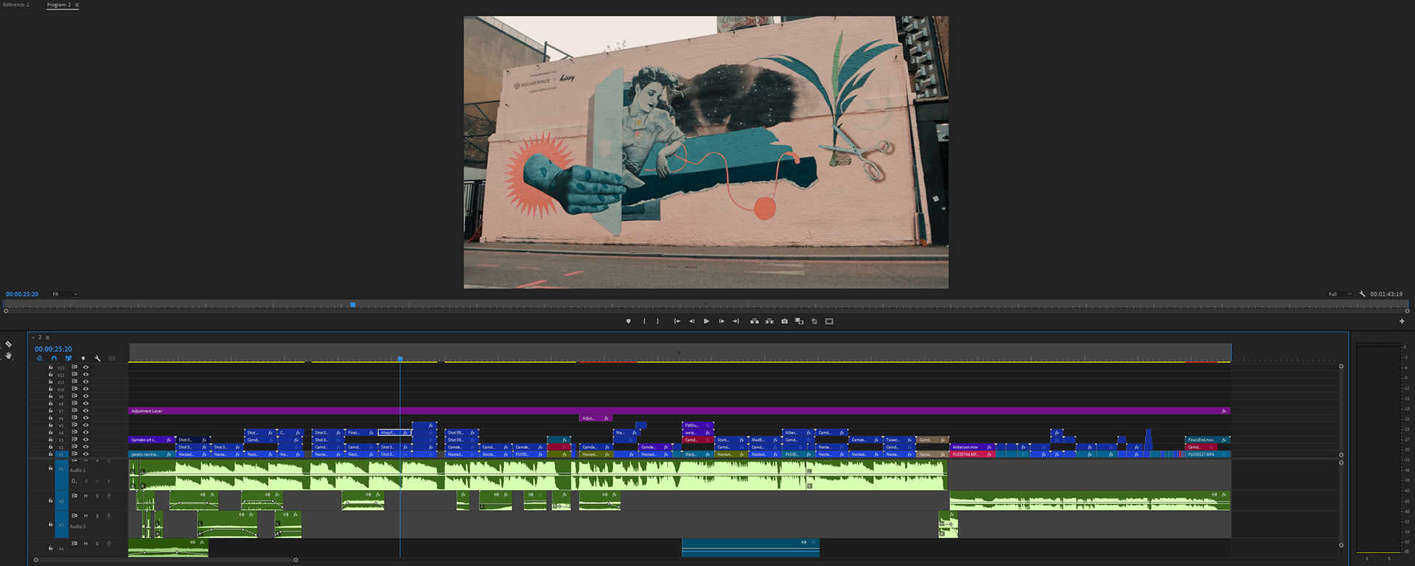Solo audio track A2
The height and width of the screenshot is (566, 1415).
coord(97,496)
